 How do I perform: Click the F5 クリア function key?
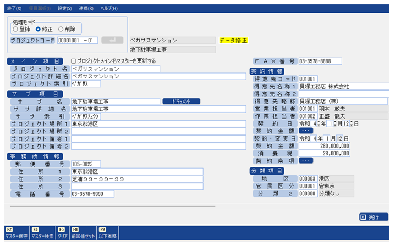click(x=62, y=233)
